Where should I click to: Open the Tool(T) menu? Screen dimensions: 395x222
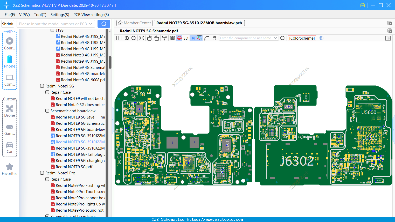point(40,15)
